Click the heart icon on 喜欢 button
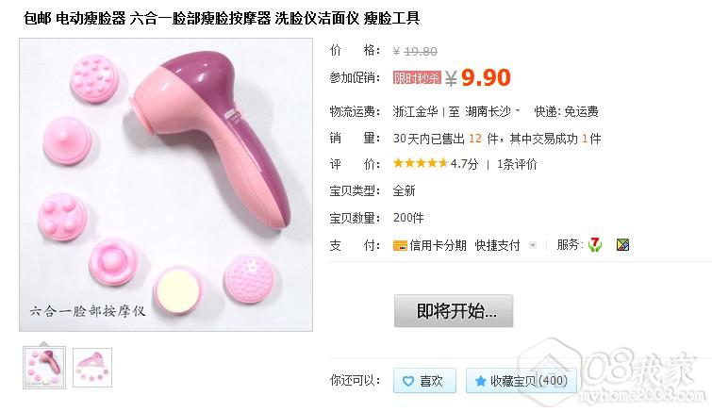 (x=408, y=381)
